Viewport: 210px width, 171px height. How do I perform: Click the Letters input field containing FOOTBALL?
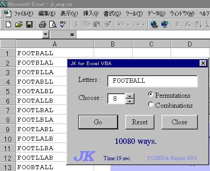click(153, 81)
